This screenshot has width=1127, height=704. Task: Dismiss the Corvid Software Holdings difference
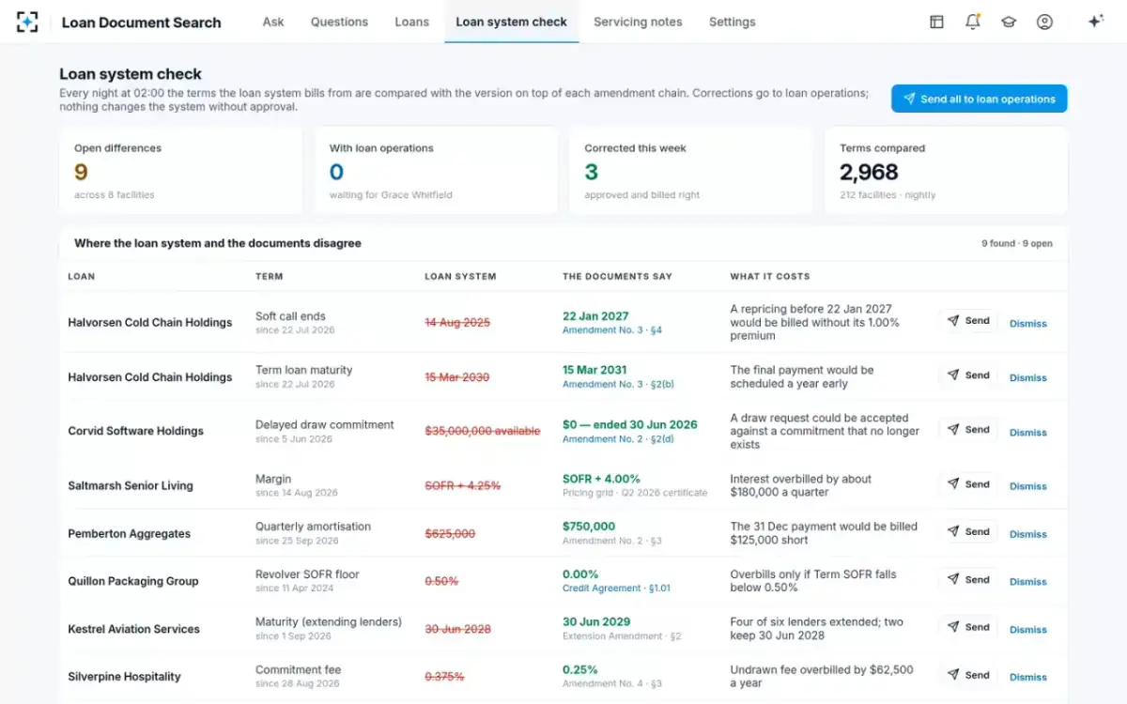(1027, 433)
